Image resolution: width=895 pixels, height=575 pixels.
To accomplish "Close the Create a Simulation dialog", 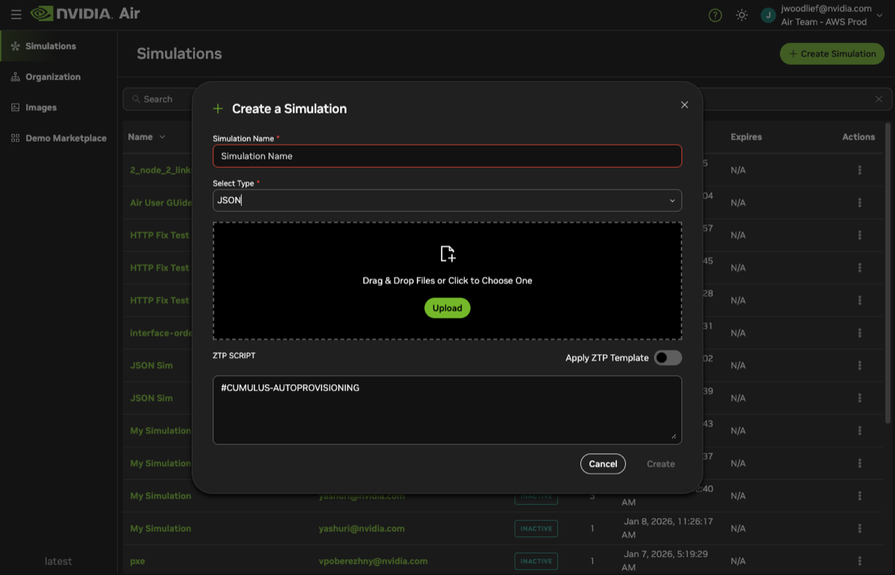I will point(684,105).
